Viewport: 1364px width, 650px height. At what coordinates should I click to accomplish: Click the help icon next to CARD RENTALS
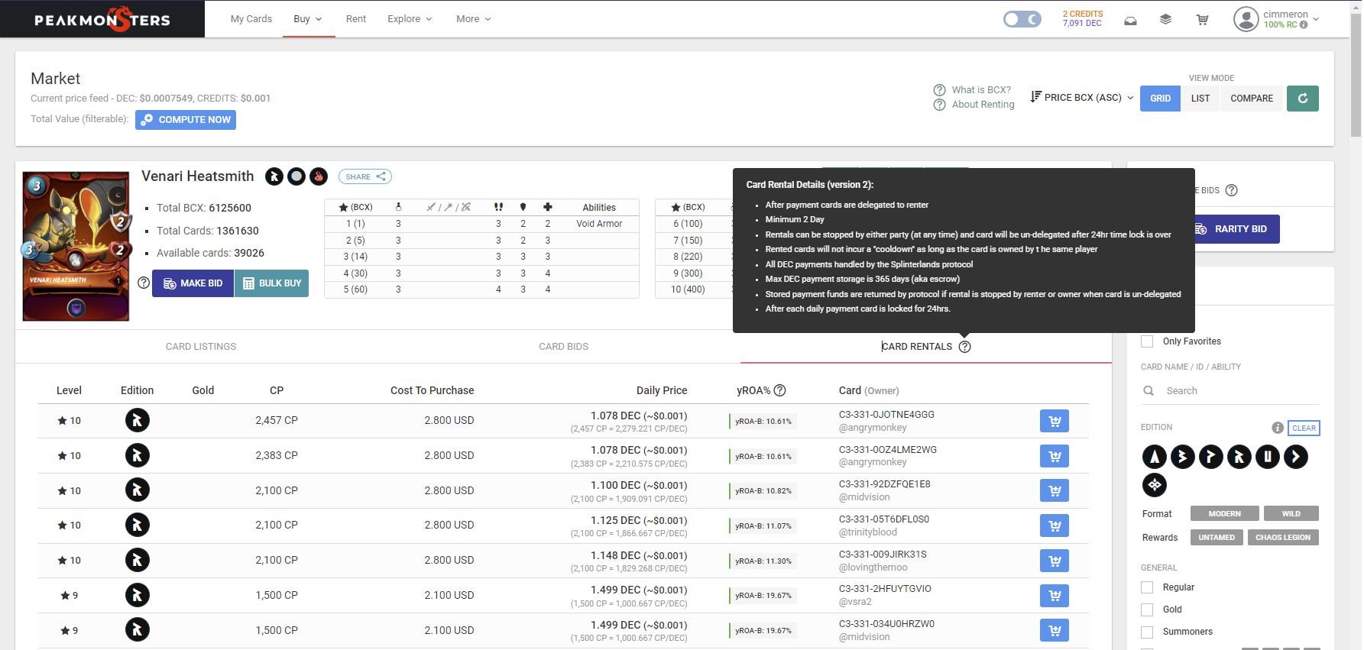[964, 347]
